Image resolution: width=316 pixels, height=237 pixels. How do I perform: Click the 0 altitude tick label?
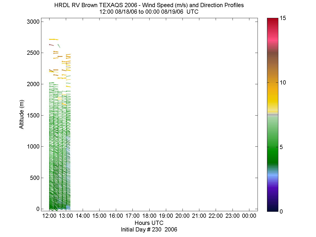pos(38,209)
